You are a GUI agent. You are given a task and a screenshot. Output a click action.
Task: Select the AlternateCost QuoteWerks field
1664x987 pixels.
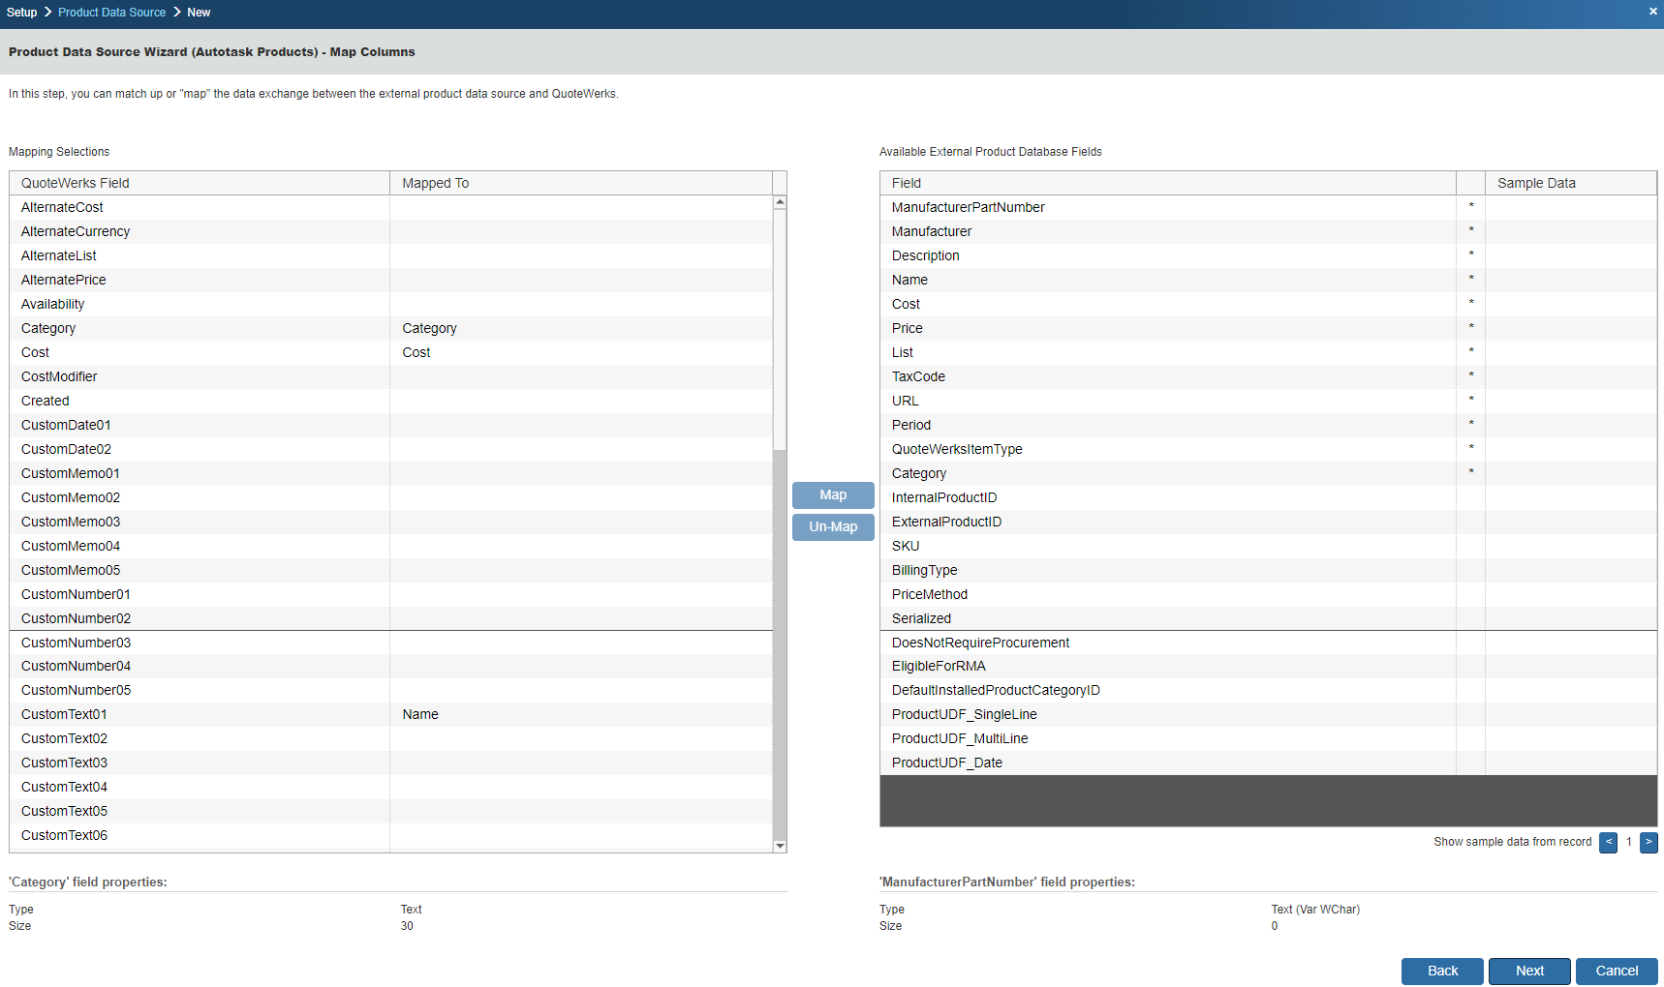(x=62, y=207)
